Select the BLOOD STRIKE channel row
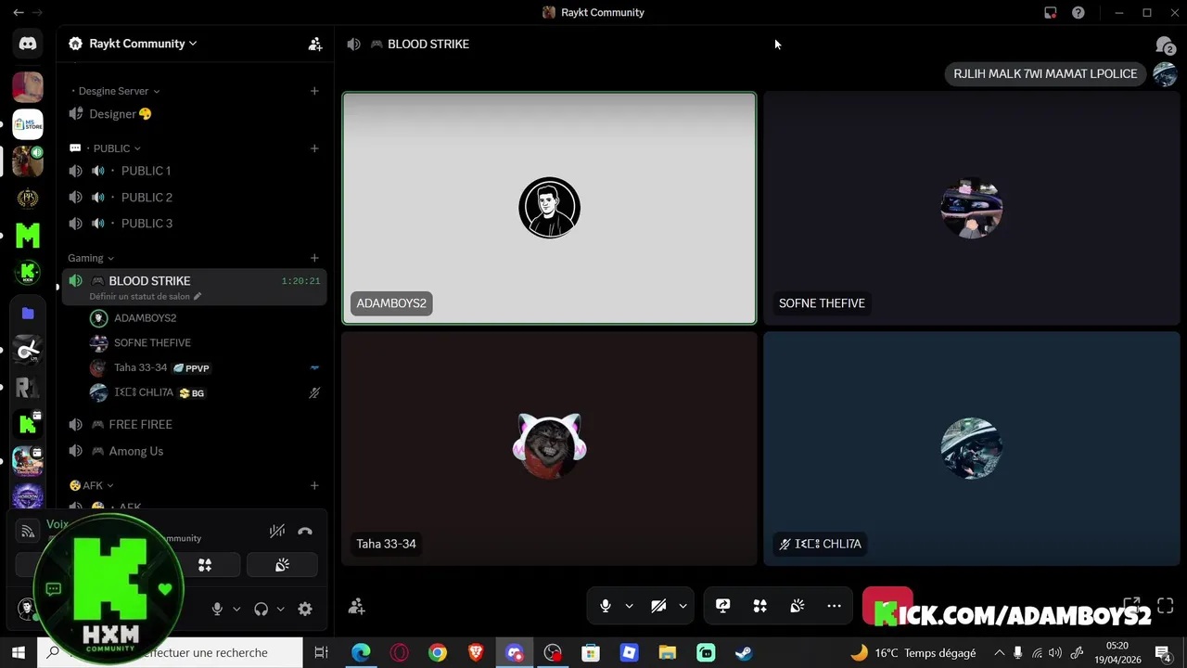The height and width of the screenshot is (668, 1187). tap(194, 287)
